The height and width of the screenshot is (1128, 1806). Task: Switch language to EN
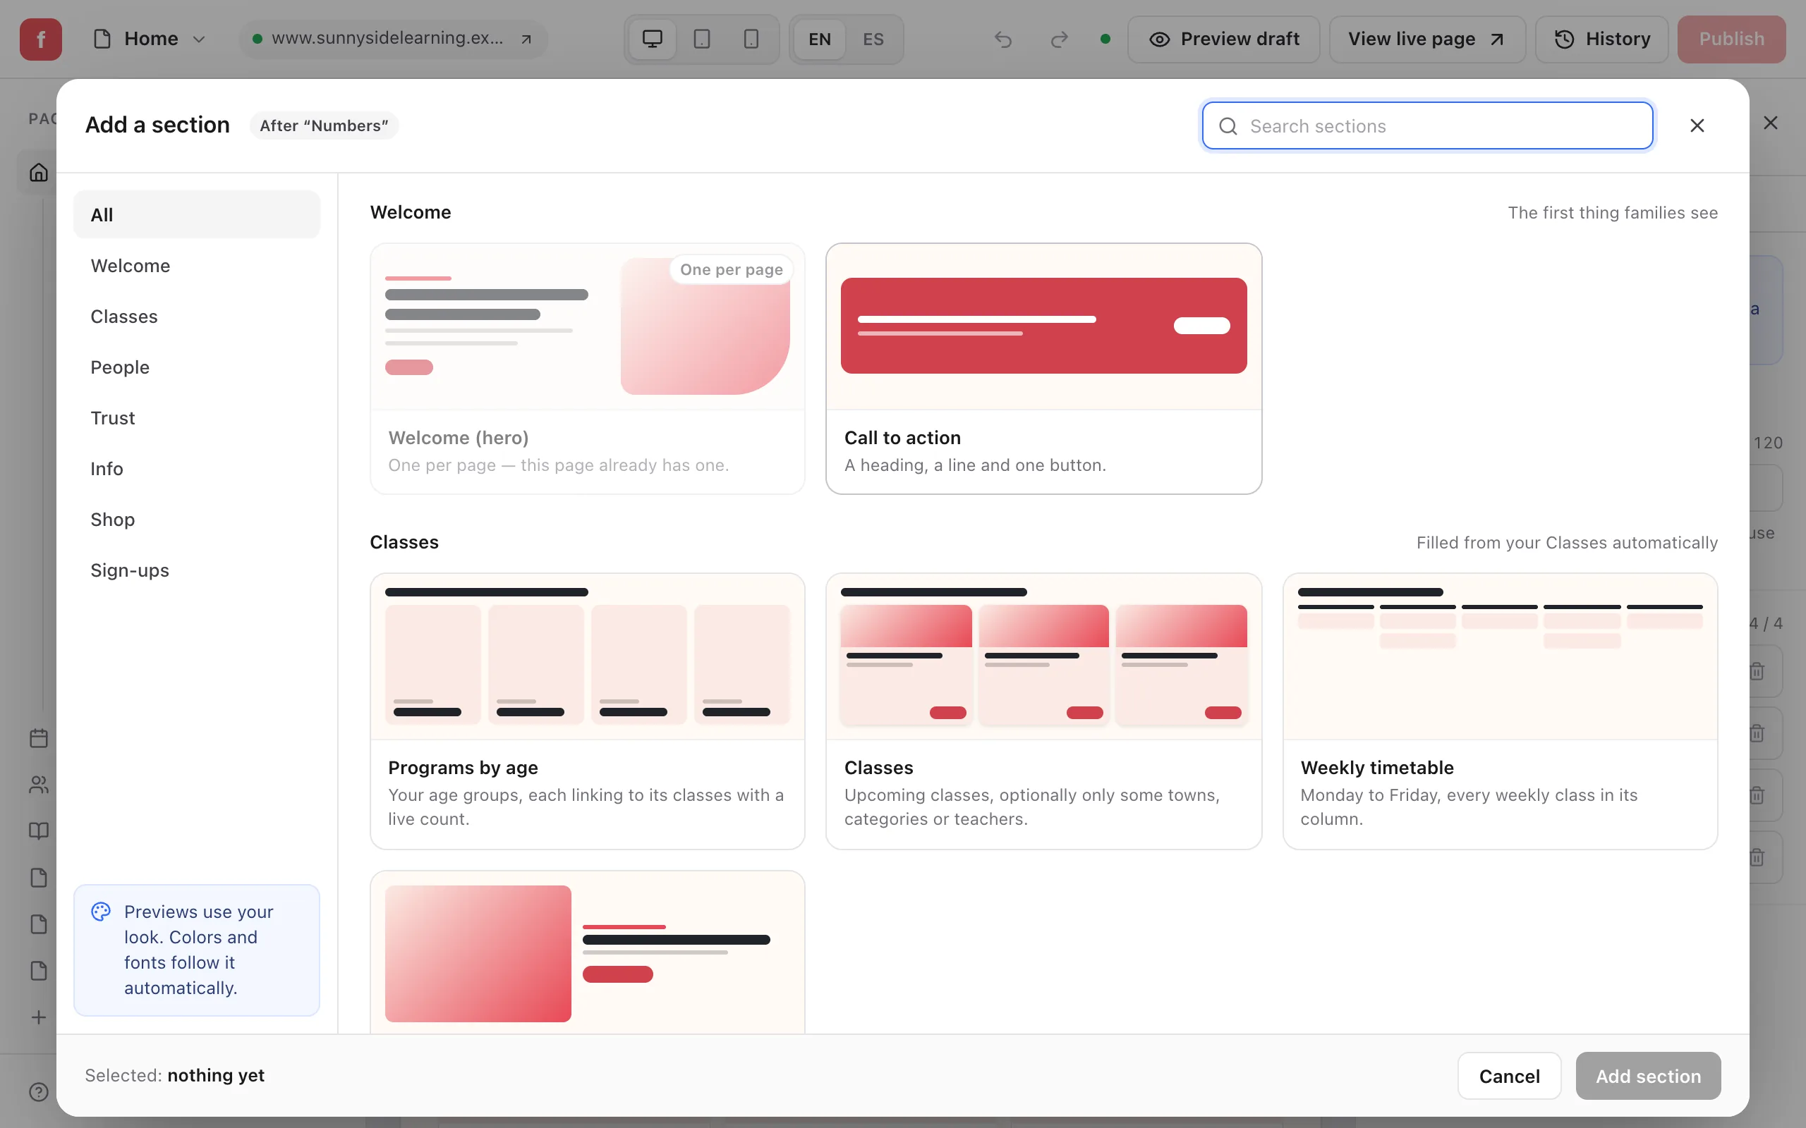coord(820,39)
